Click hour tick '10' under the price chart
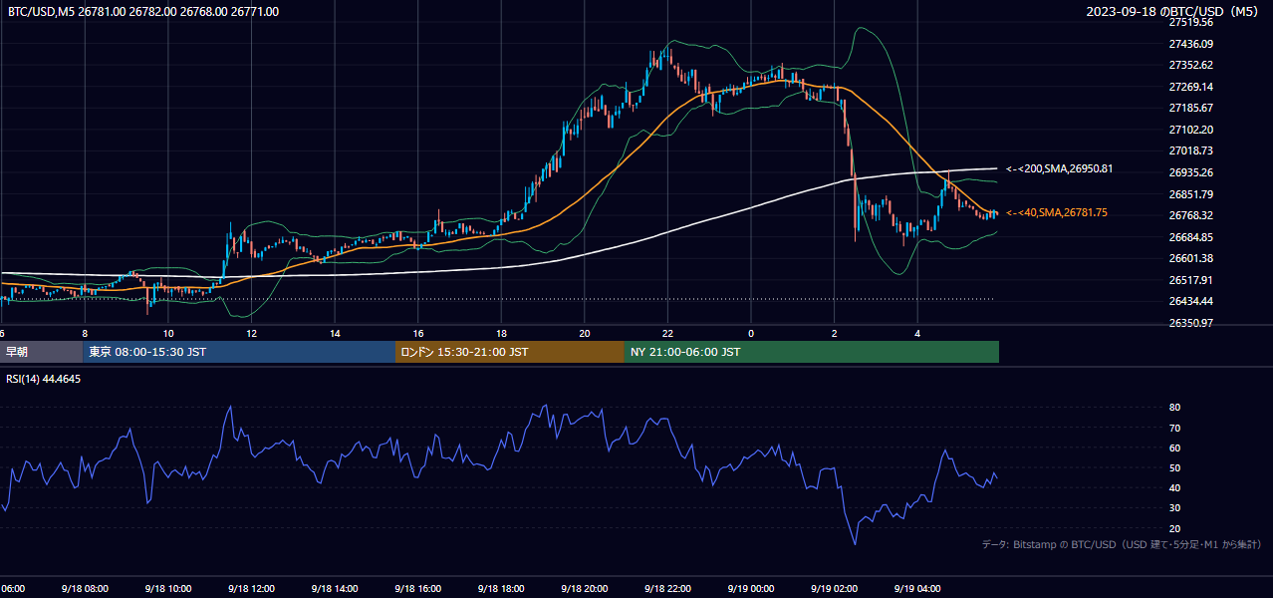Viewport: 1273px width, 598px height. pyautogui.click(x=168, y=333)
